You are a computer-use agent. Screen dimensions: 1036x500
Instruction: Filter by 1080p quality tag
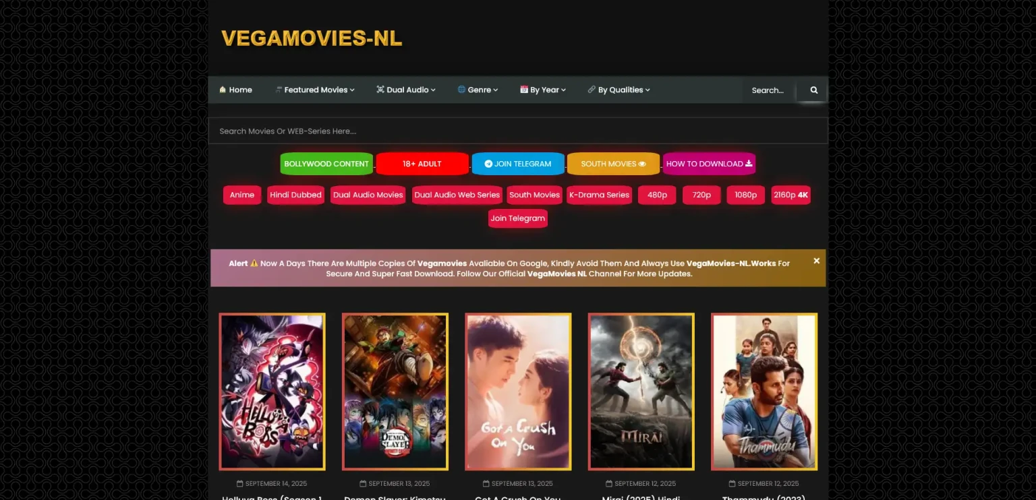click(x=746, y=195)
